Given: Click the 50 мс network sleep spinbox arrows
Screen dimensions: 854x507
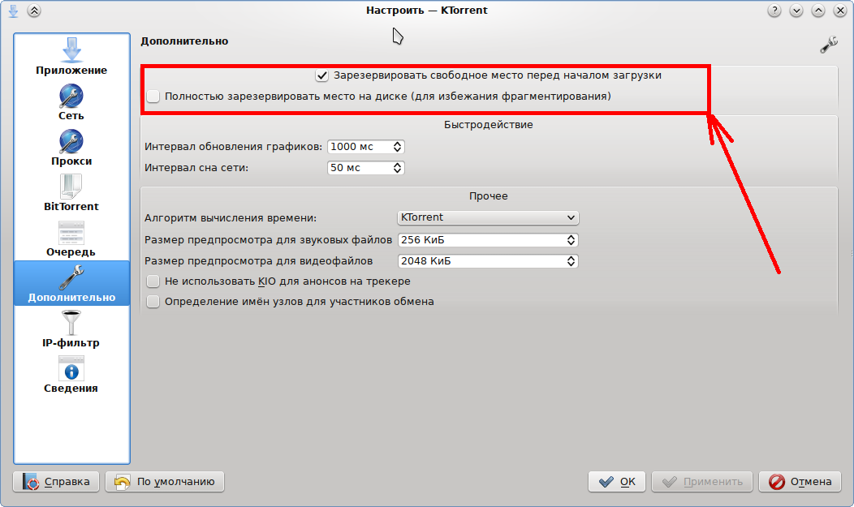Looking at the screenshot, I should click(397, 168).
